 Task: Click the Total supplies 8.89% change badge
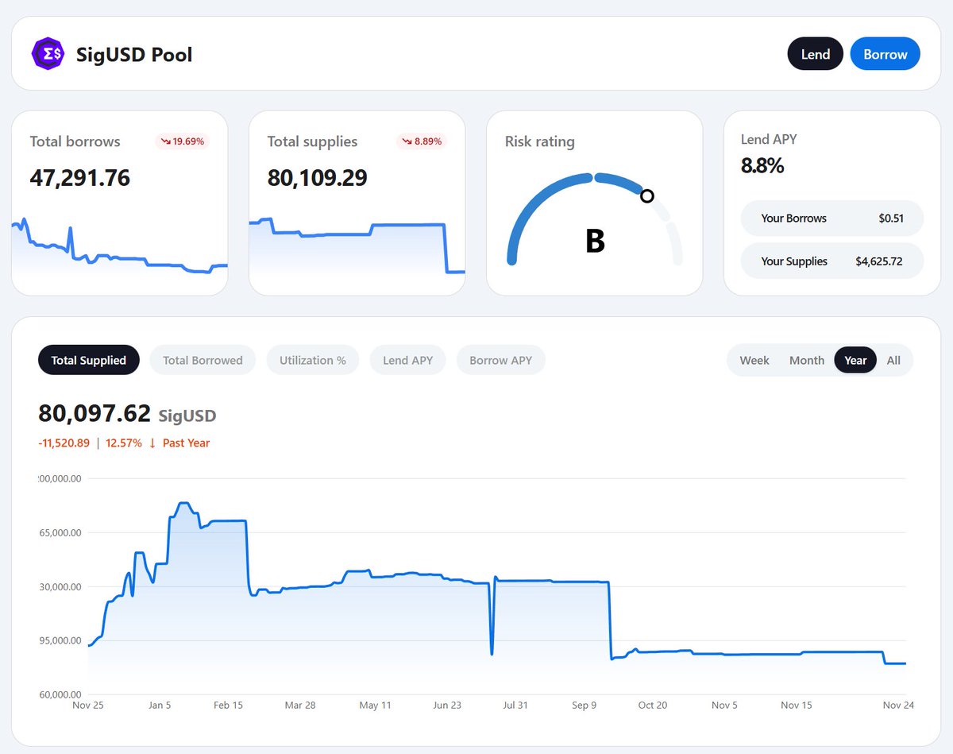click(x=421, y=141)
